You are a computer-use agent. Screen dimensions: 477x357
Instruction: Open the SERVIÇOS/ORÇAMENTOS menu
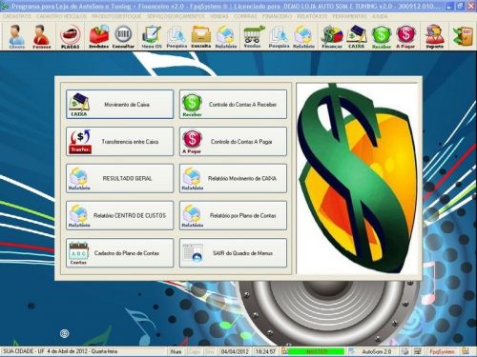click(176, 16)
